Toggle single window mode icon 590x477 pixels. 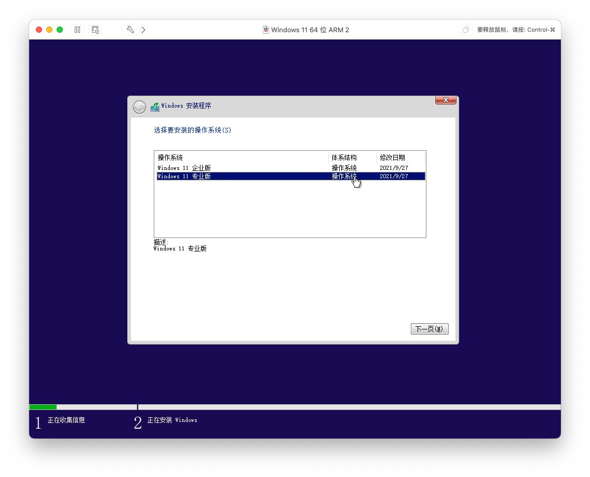pos(465,30)
